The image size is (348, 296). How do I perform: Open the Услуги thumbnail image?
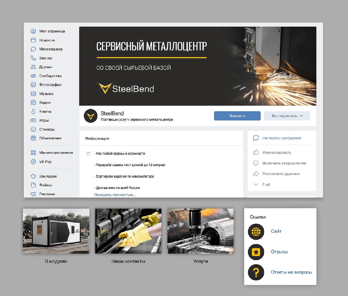coord(200,231)
